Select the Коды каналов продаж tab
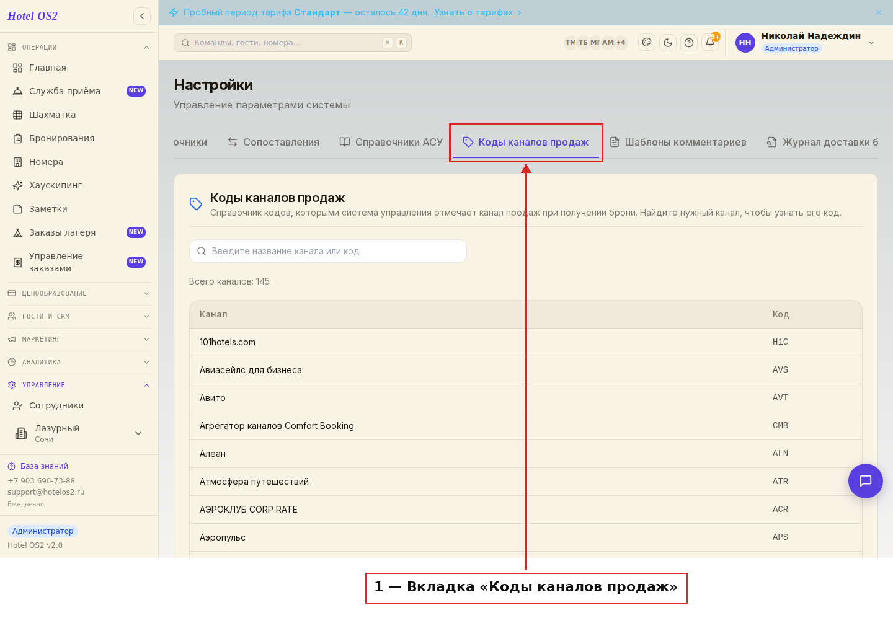 point(526,142)
